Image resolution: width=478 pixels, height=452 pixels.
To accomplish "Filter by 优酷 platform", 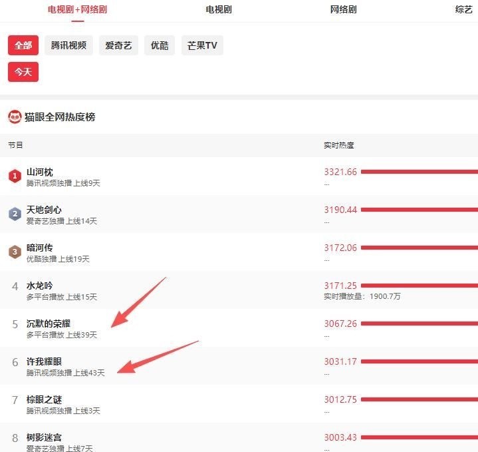I will [x=160, y=45].
